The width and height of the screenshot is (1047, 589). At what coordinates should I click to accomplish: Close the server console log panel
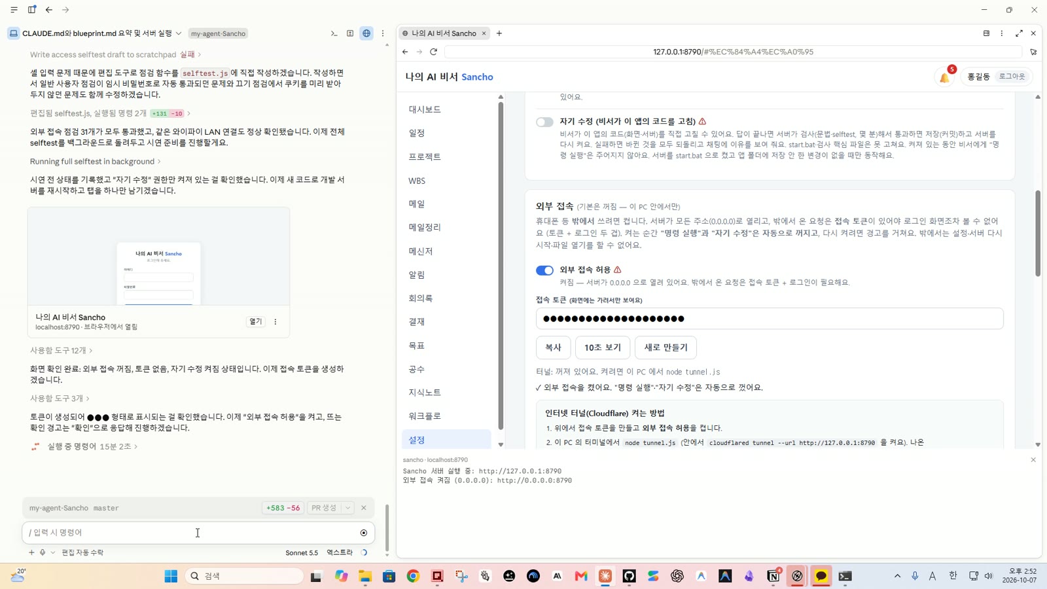click(x=1033, y=460)
